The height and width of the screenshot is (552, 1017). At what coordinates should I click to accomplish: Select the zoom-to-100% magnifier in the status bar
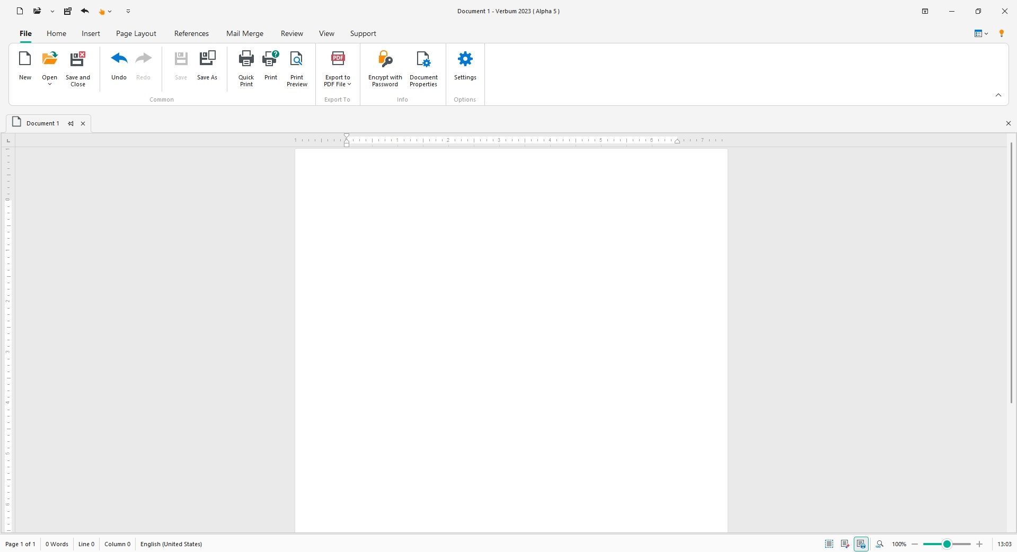tap(879, 544)
